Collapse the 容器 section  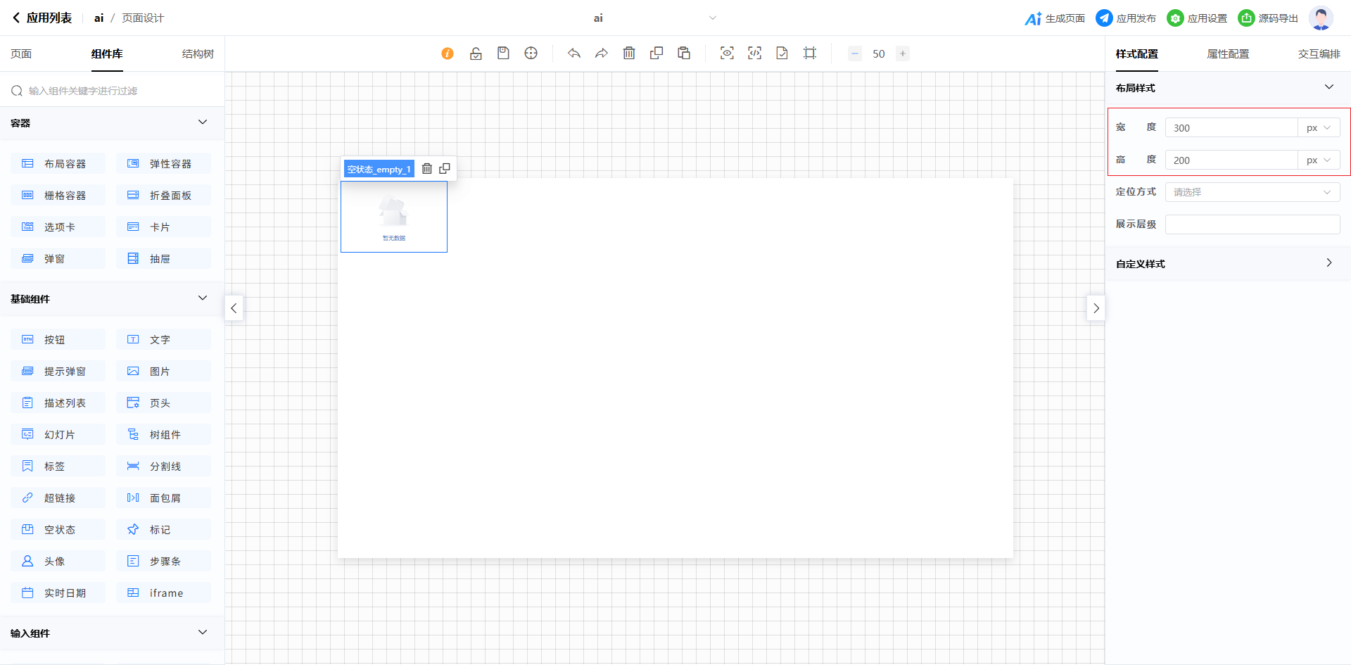pos(203,122)
